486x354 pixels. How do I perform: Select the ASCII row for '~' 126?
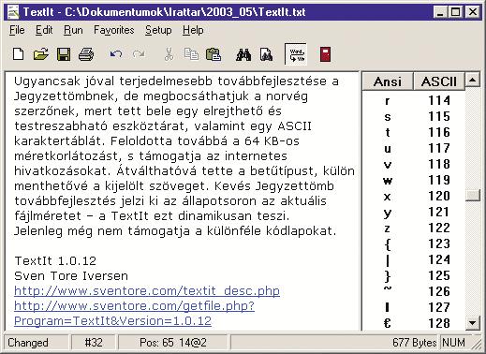tap(414, 291)
